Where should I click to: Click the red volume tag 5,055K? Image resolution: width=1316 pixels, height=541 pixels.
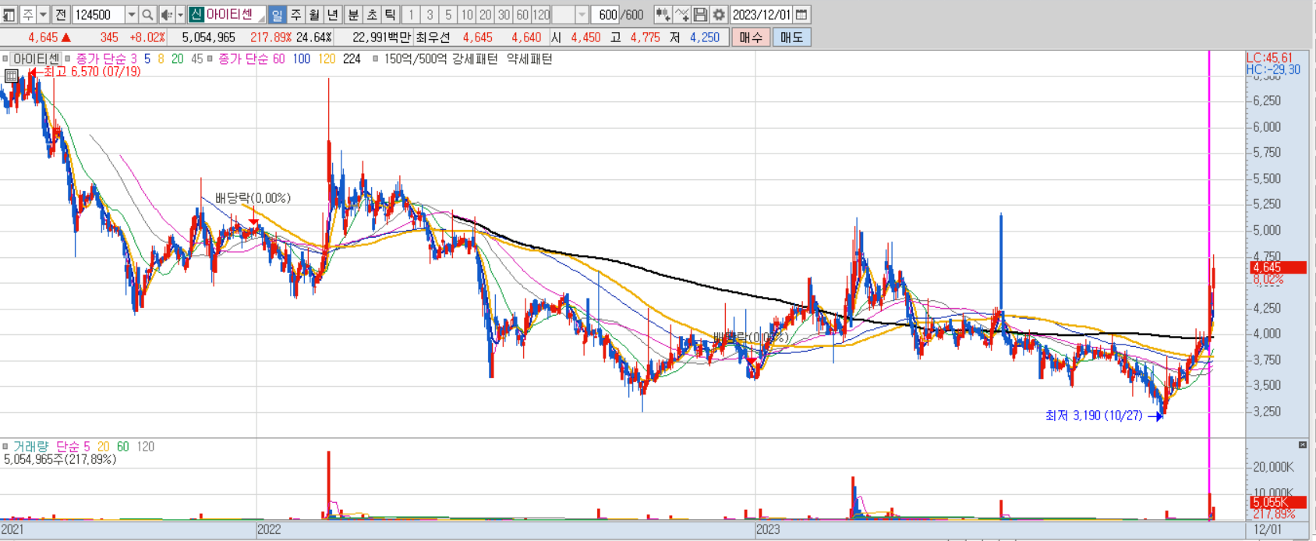pyautogui.click(x=1278, y=502)
